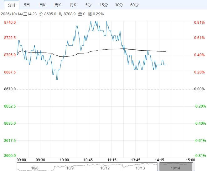Click the 13:45 time axis label
207x171 pixels.
pyautogui.click(x=136, y=160)
